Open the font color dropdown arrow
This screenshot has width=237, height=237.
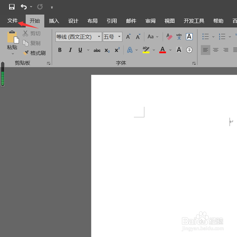170,50
